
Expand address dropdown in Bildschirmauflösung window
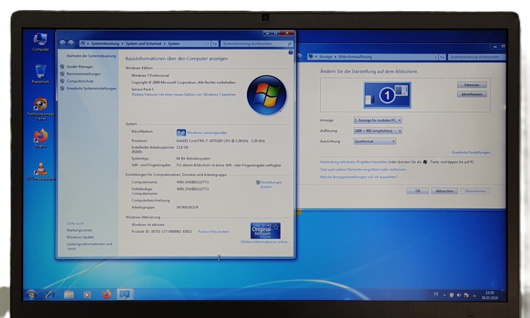point(435,57)
